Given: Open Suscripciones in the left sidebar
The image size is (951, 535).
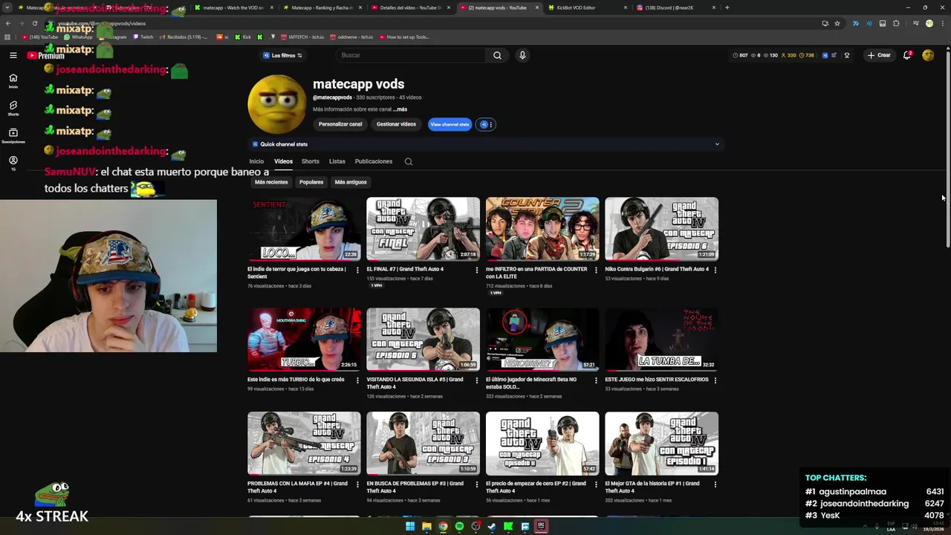Looking at the screenshot, I should (x=13, y=136).
